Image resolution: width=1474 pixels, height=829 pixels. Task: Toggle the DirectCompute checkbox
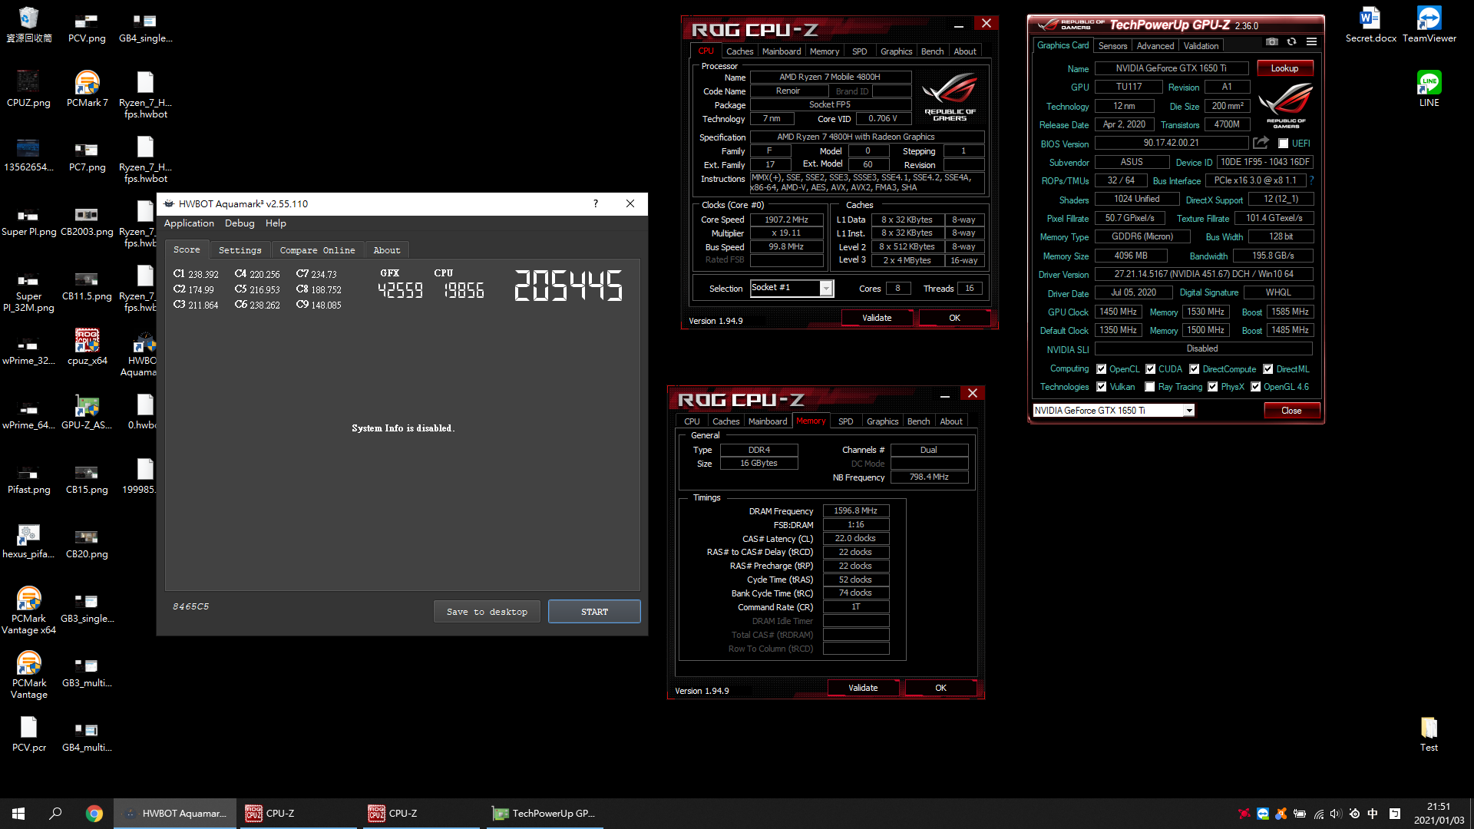1194,369
